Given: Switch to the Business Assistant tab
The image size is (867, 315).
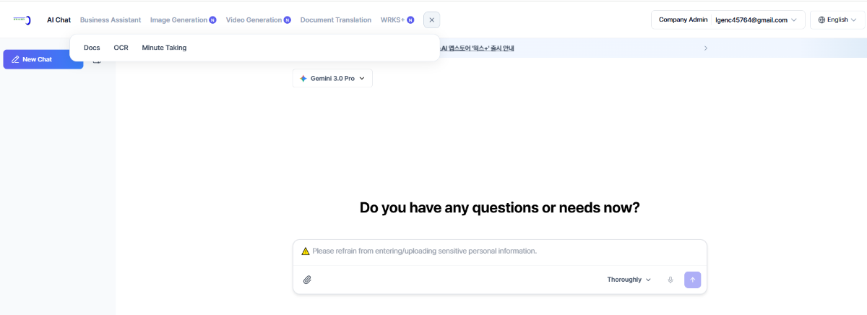Looking at the screenshot, I should [x=111, y=20].
